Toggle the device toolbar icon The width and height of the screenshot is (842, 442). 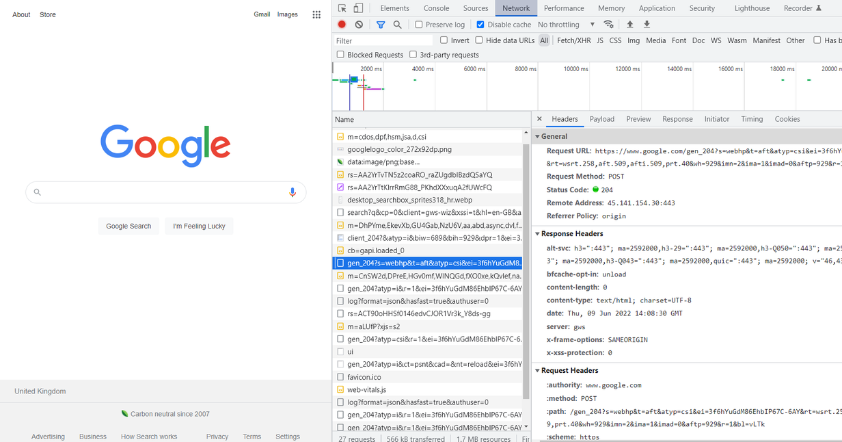[358, 8]
